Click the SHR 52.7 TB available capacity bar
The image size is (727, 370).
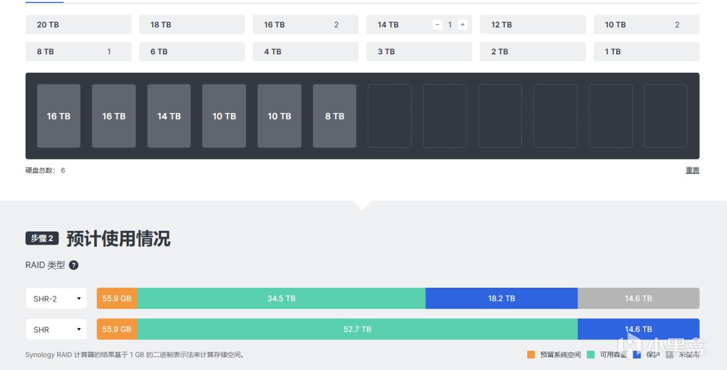point(357,329)
